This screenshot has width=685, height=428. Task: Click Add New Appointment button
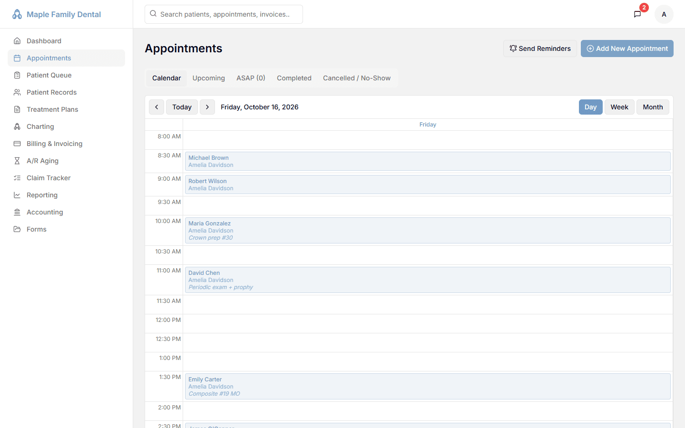click(627, 49)
